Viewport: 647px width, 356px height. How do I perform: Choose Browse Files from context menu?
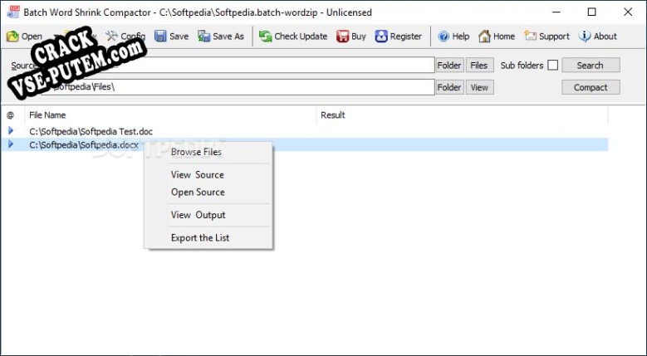(x=208, y=152)
